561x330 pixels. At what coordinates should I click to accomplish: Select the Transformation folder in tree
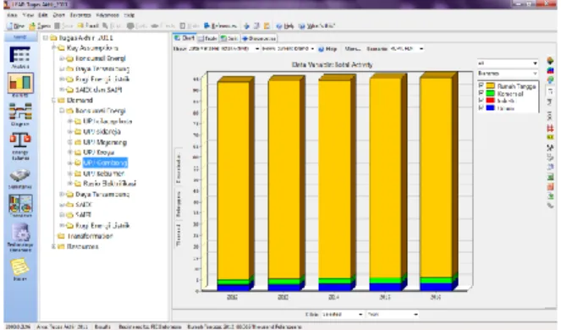90,236
